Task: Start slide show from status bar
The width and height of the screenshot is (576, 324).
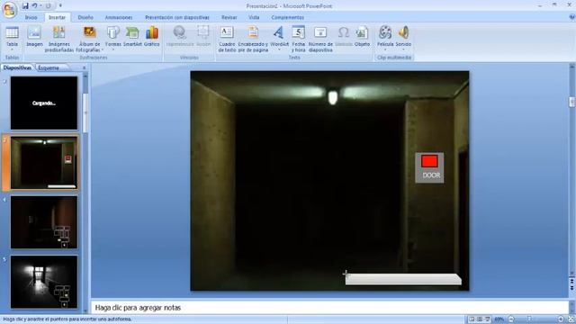Action: (488, 319)
